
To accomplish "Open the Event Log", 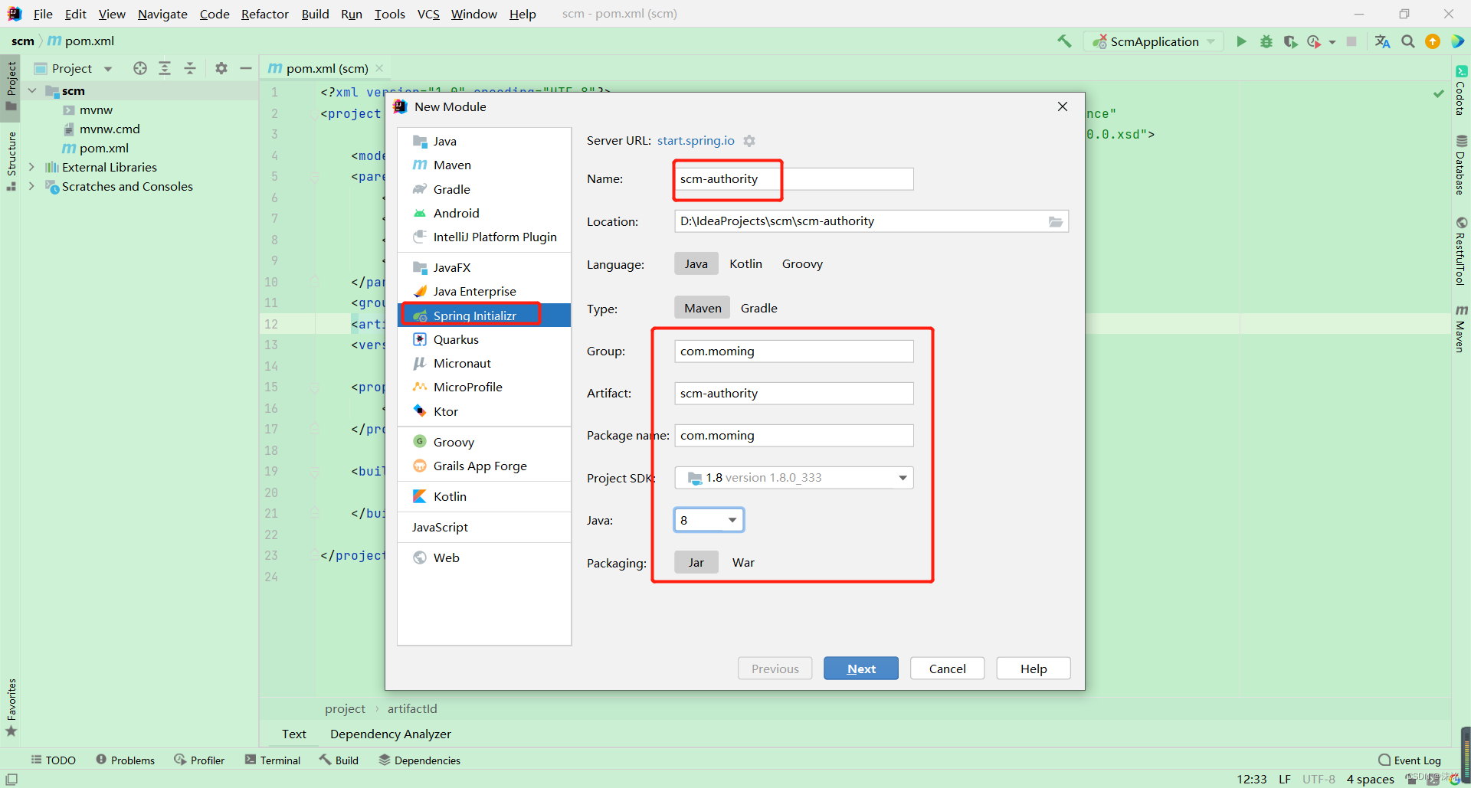I will pyautogui.click(x=1409, y=760).
